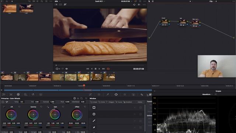Viewport: 236px width, 133px height.
Task: Toggle split screen above the viewer
Action: click(60, 4)
